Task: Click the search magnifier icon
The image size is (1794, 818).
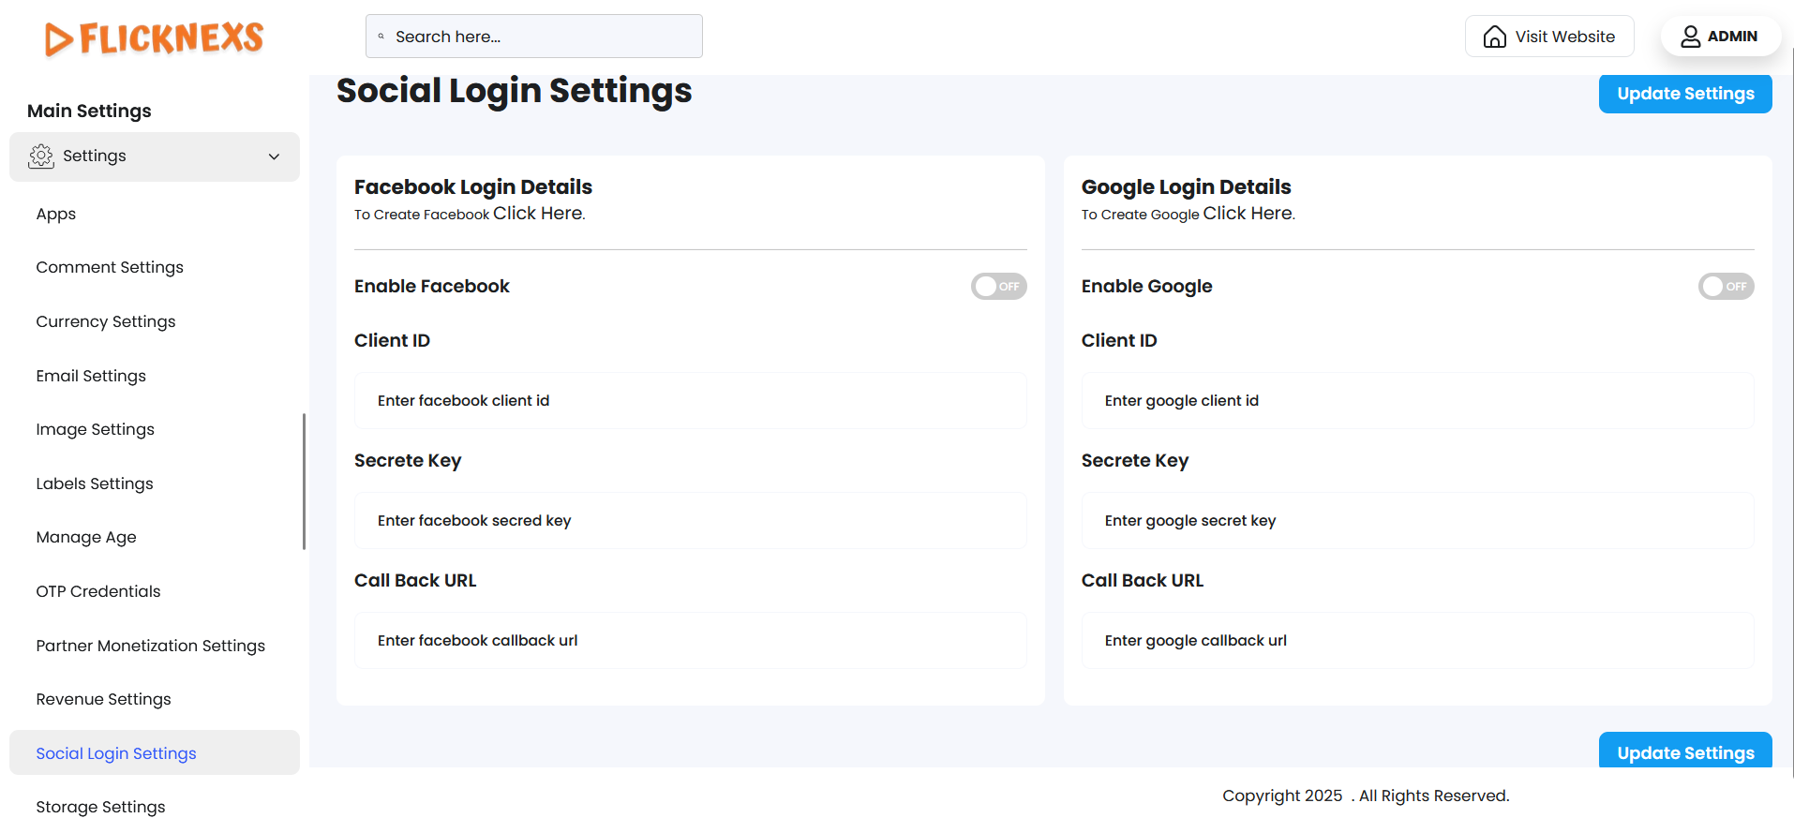Action: tap(381, 37)
